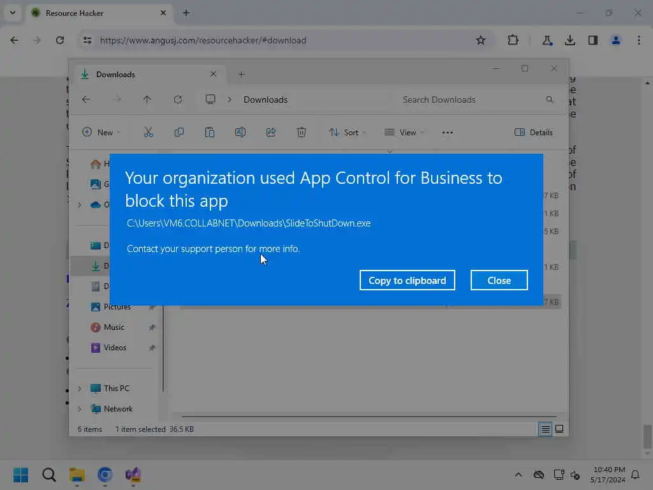Click the angusj.com URL address bar

point(203,40)
